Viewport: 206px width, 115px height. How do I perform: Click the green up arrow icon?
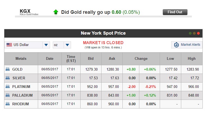point(56,12)
